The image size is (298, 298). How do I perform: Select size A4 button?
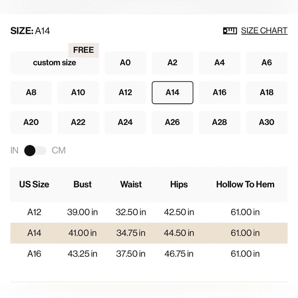pos(220,63)
